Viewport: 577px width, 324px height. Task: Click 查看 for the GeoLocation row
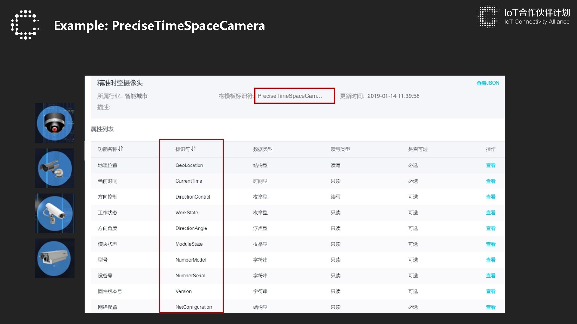[490, 165]
